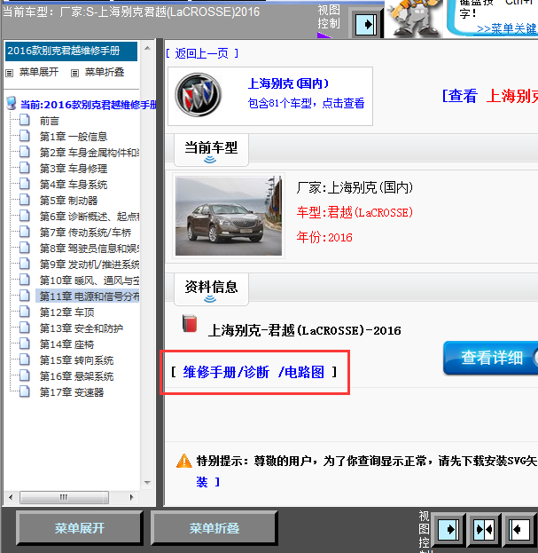The width and height of the screenshot is (538, 553).
Task: Open 第4章 车身系统 tree item
Action: click(x=74, y=185)
